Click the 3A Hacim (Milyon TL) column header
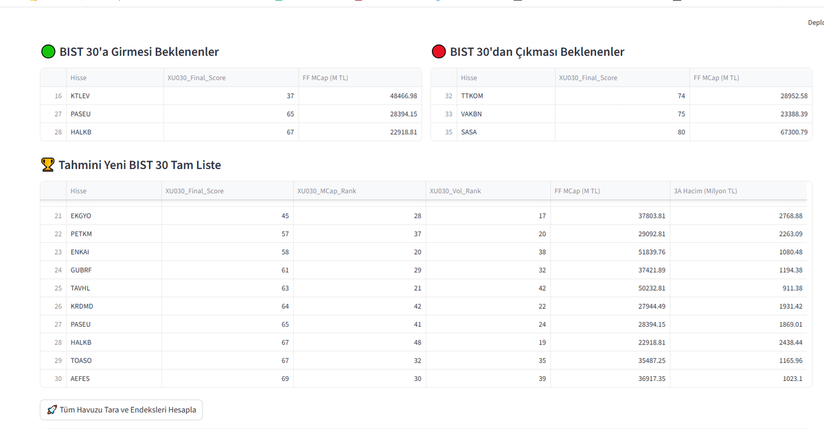 point(738,191)
